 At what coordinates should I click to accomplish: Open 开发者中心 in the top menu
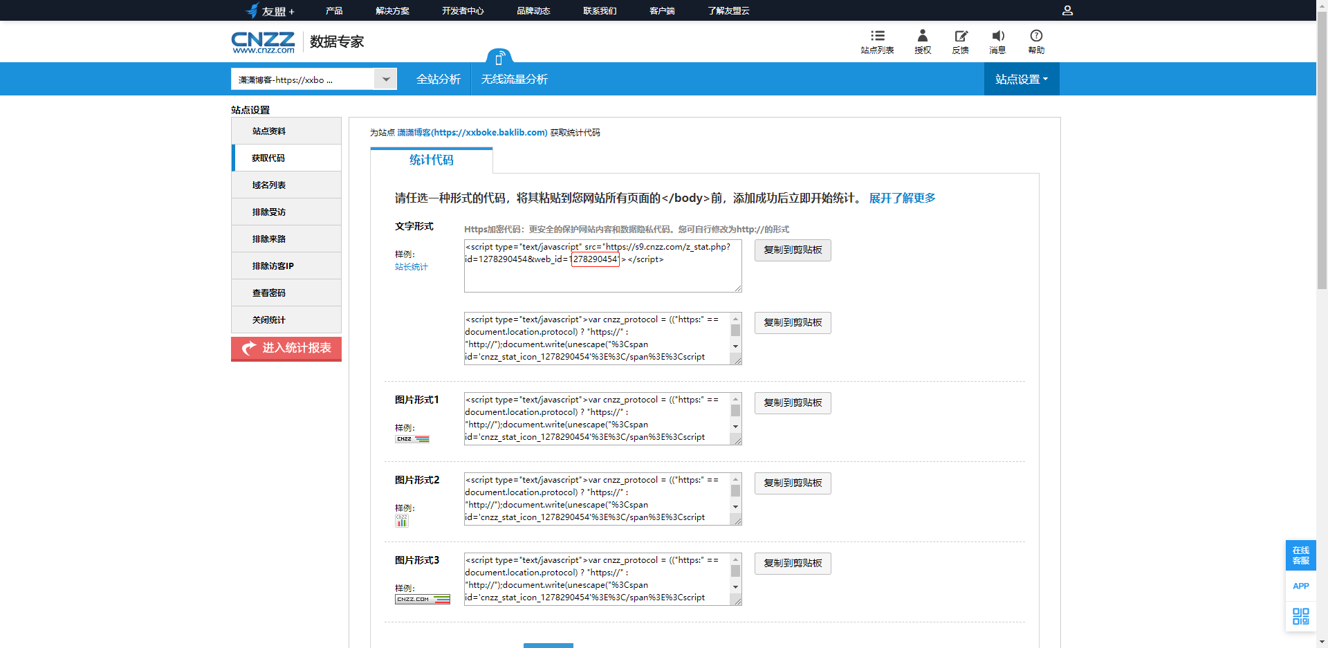[x=463, y=10]
